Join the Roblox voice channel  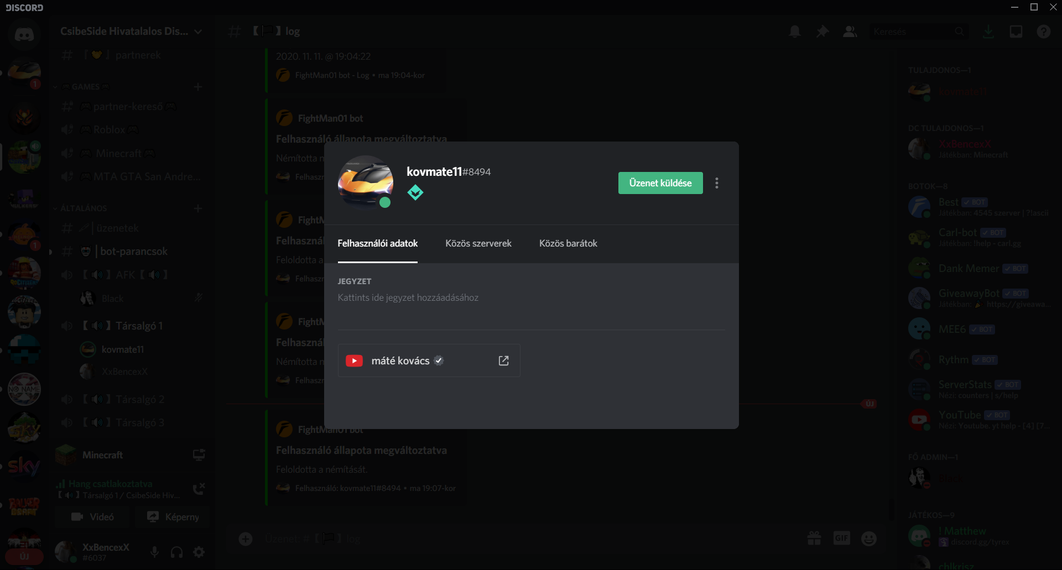[133, 129]
